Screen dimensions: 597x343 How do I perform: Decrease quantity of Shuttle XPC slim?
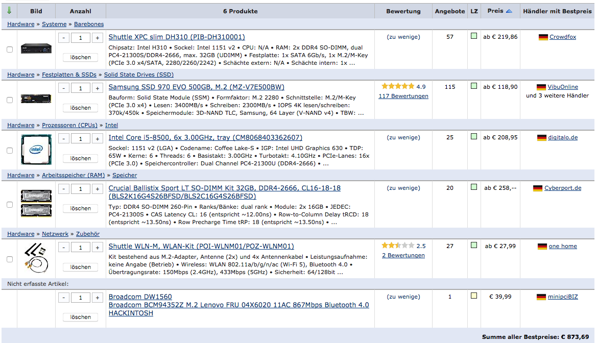tap(64, 38)
